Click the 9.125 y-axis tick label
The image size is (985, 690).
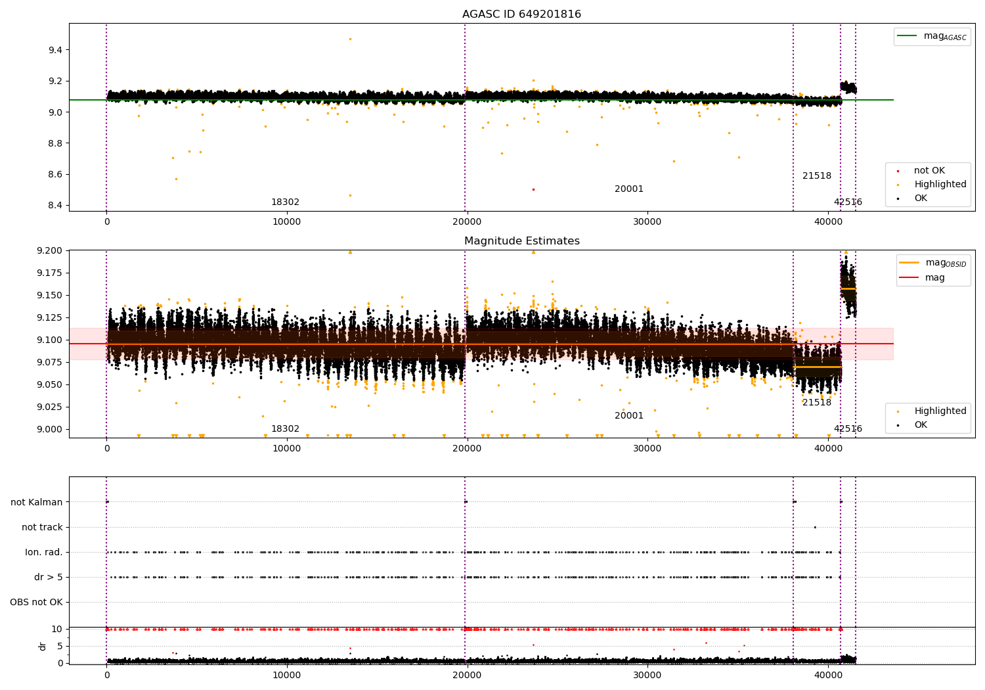click(49, 318)
